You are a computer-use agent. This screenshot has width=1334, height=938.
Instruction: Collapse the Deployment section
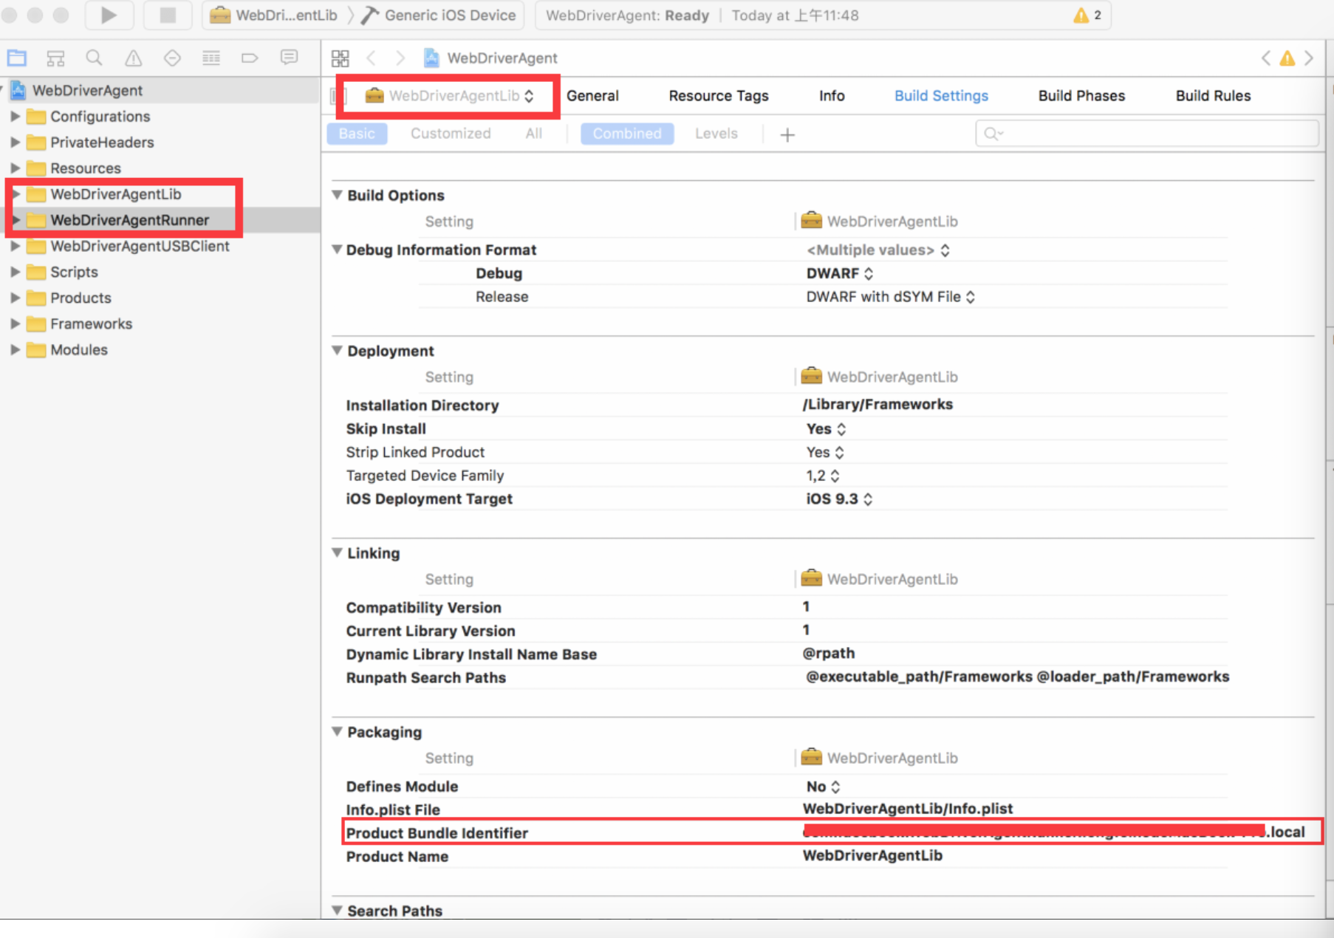coord(338,351)
